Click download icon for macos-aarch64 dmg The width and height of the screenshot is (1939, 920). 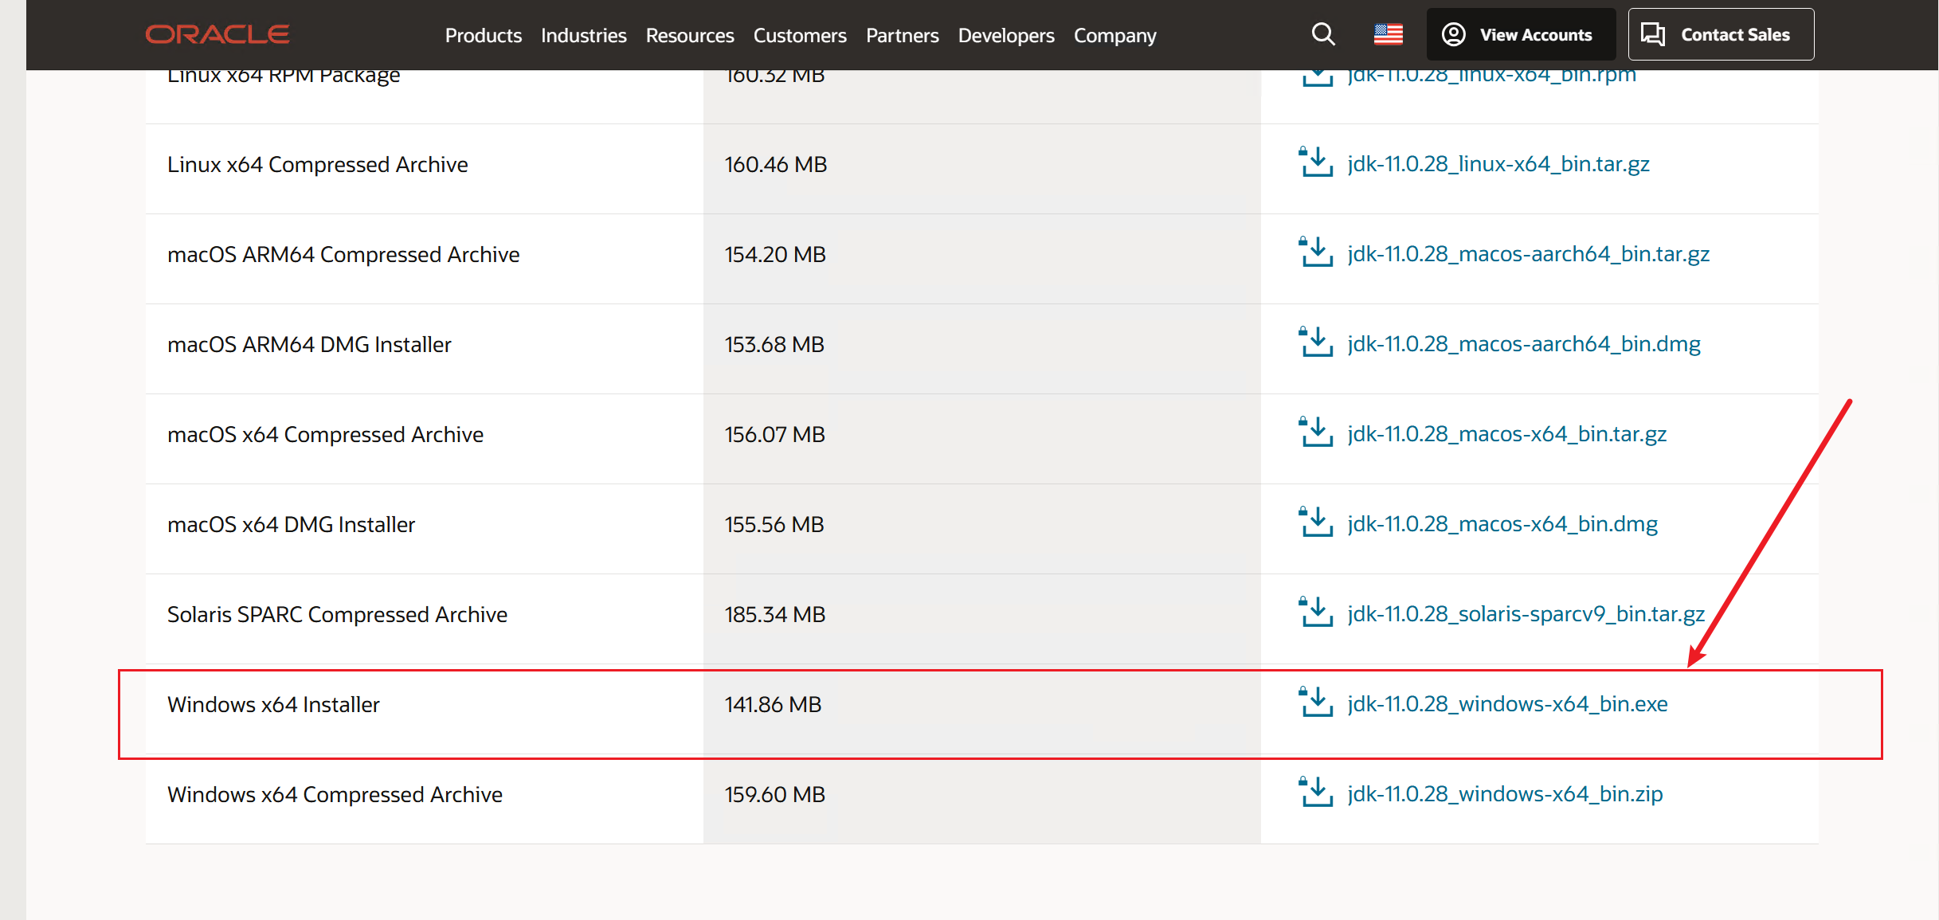pyautogui.click(x=1315, y=343)
